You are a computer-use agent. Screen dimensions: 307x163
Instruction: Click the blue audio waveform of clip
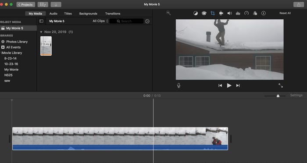(x=120, y=148)
